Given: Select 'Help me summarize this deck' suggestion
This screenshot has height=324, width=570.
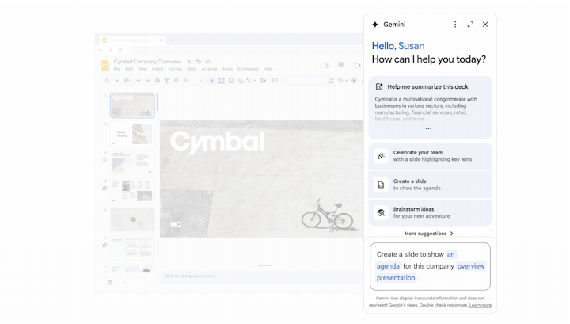Looking at the screenshot, I should click(420, 86).
